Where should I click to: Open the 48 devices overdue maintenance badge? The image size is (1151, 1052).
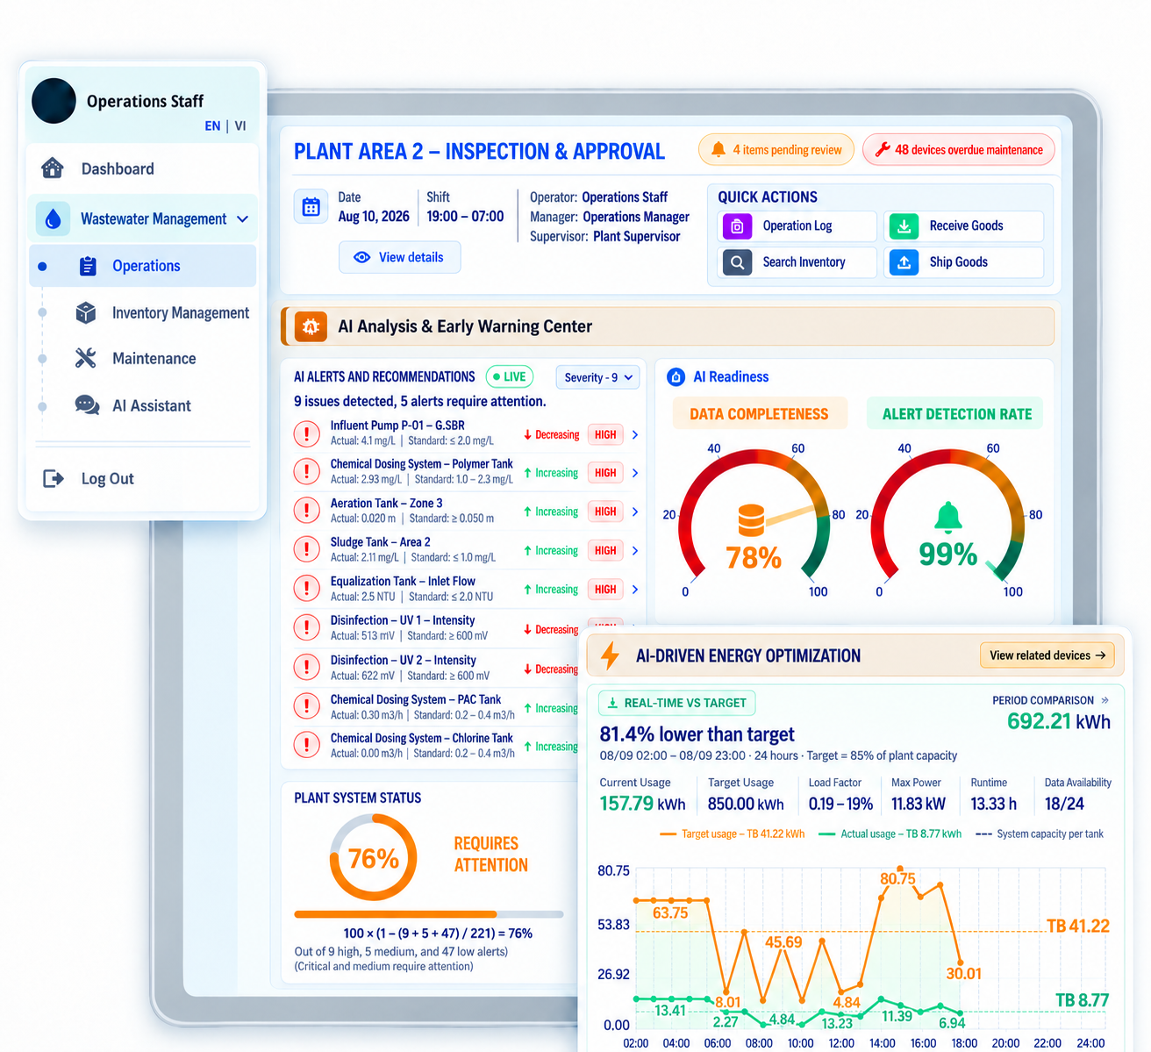pyautogui.click(x=959, y=150)
